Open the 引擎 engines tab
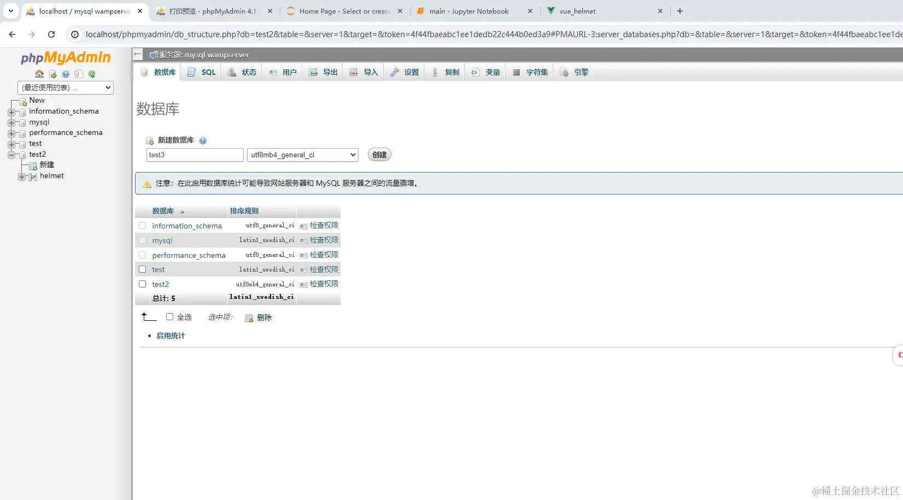Viewport: 903px width, 500px height. point(574,72)
